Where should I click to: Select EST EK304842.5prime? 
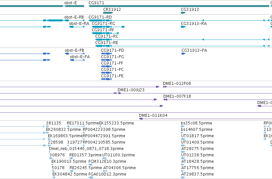click(70, 174)
